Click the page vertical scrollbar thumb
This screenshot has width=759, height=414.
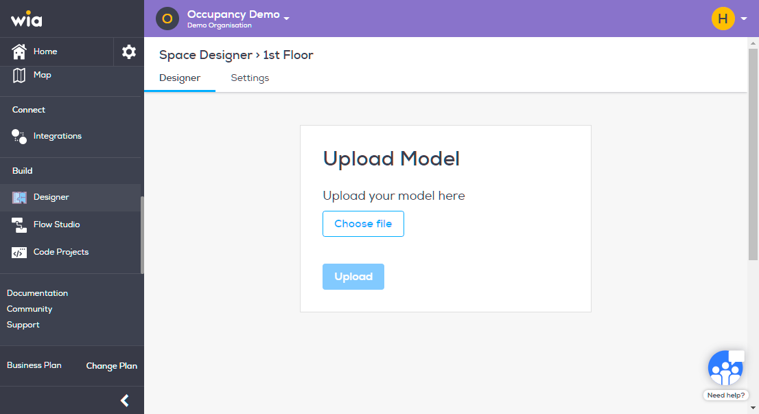[753, 154]
